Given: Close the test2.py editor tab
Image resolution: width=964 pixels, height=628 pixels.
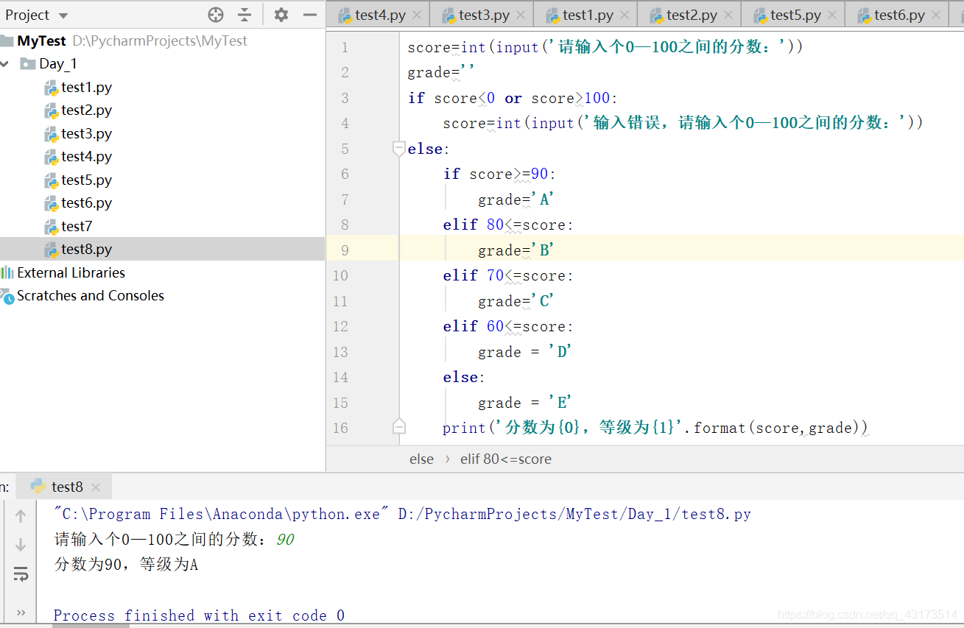Looking at the screenshot, I should pos(728,15).
